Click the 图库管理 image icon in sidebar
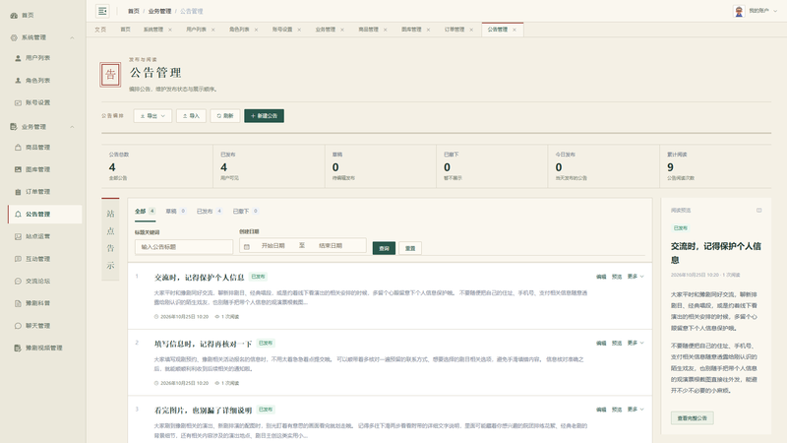The height and width of the screenshot is (443, 787). tap(18, 169)
